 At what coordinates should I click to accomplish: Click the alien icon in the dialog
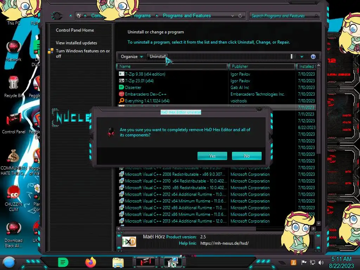click(111, 132)
